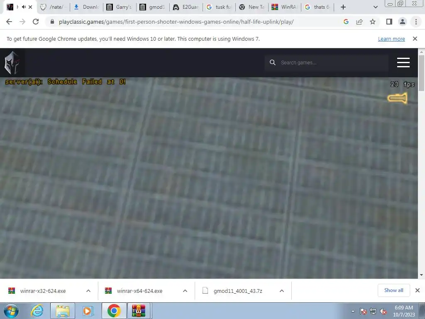Focus the Search games input field
Image resolution: width=425 pixels, height=319 pixels.
pos(326,63)
